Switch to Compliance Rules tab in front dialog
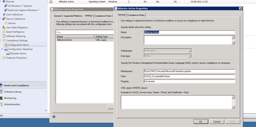256x127 pixels. point(136,15)
